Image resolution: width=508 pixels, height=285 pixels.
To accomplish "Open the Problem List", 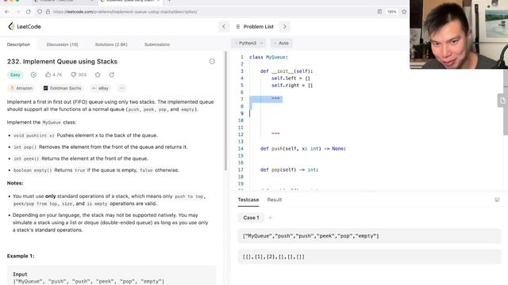I will pos(255,26).
